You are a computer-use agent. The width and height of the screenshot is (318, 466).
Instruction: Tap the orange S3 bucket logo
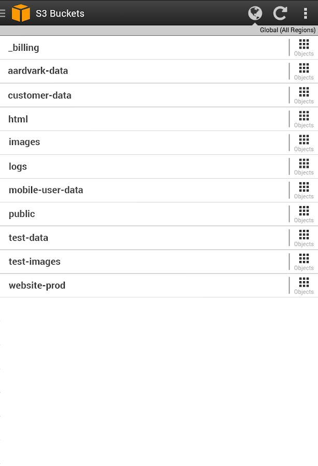[x=21, y=13]
